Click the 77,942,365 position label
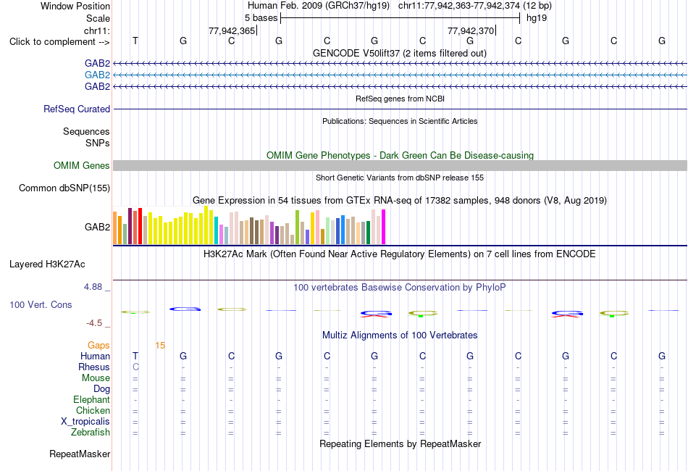This screenshot has width=688, height=471. coord(232,30)
